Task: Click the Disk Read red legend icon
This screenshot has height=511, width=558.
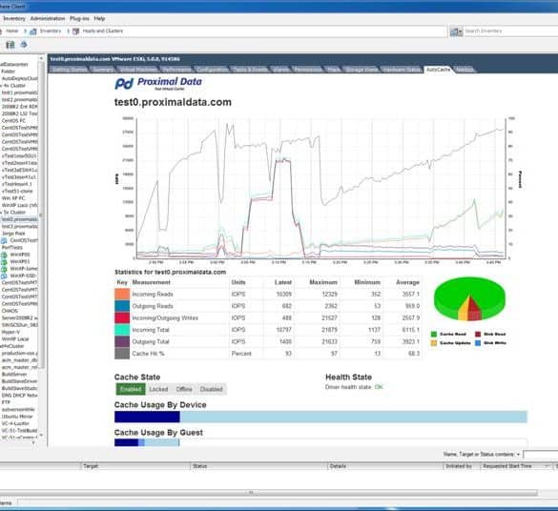Action: (x=478, y=335)
